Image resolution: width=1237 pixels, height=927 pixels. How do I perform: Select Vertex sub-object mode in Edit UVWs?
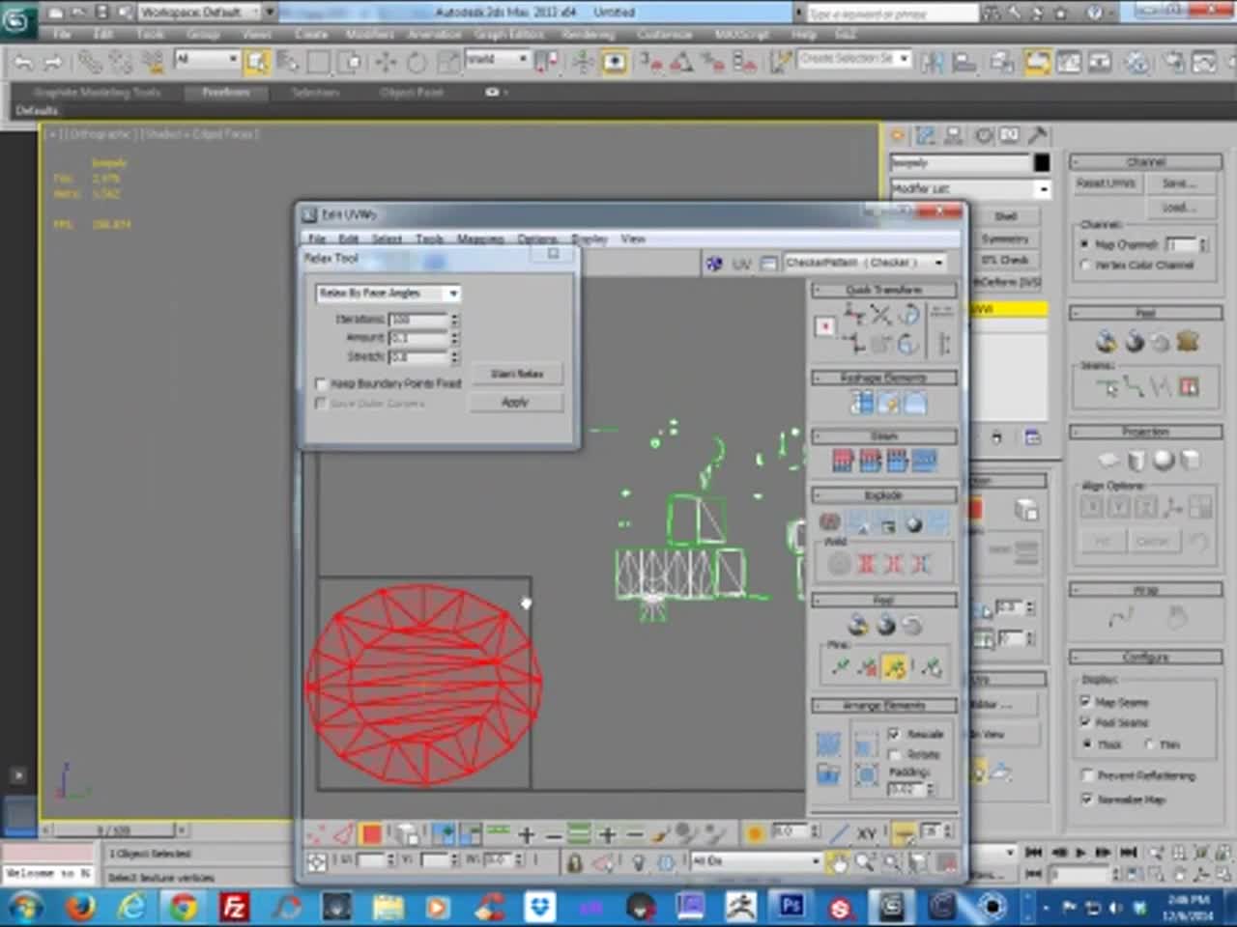click(x=316, y=832)
